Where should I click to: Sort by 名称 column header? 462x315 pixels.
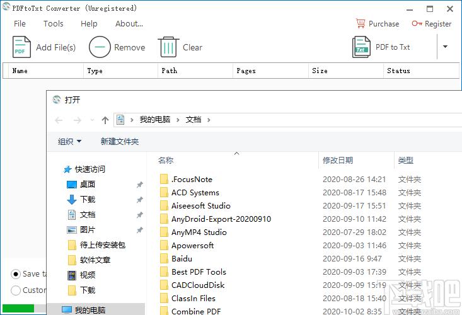click(x=166, y=161)
